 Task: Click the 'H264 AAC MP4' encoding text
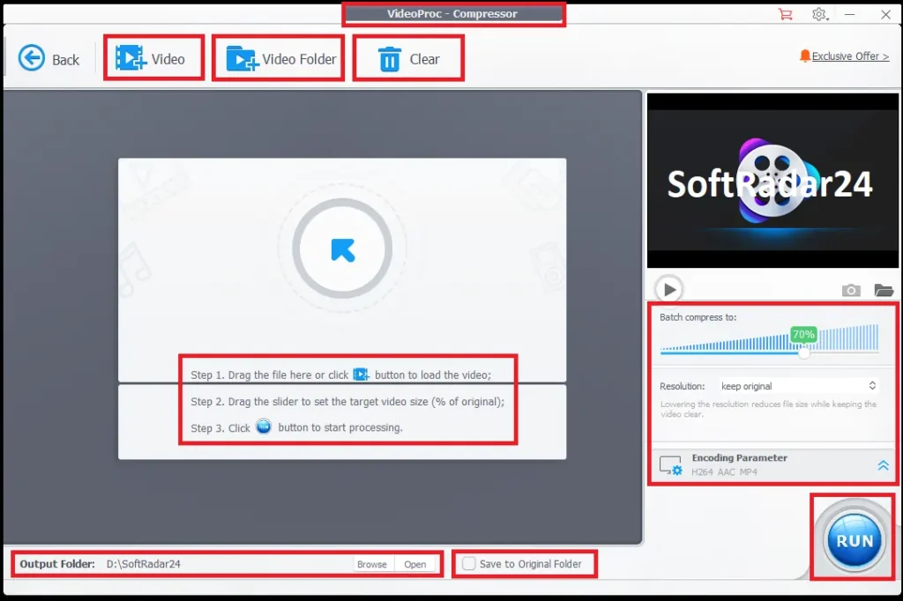[x=724, y=472]
